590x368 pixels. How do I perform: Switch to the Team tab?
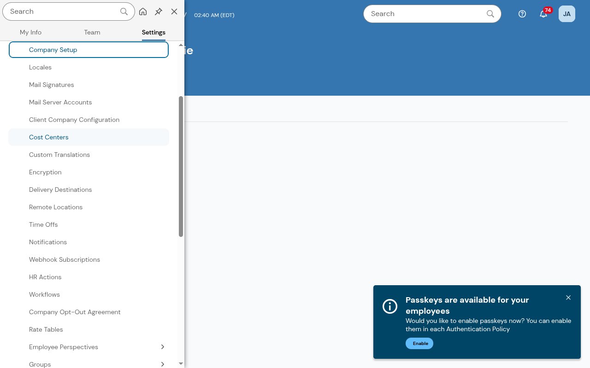tap(92, 32)
